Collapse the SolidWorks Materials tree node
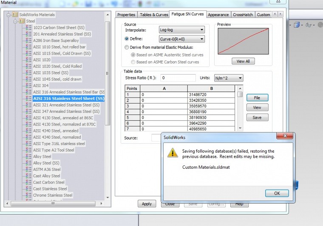323x226 pixels. click(8, 15)
